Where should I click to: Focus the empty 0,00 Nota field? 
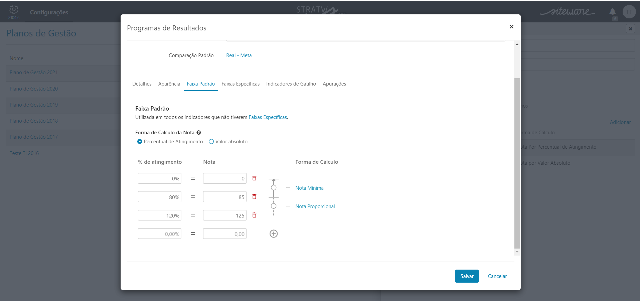click(225, 234)
